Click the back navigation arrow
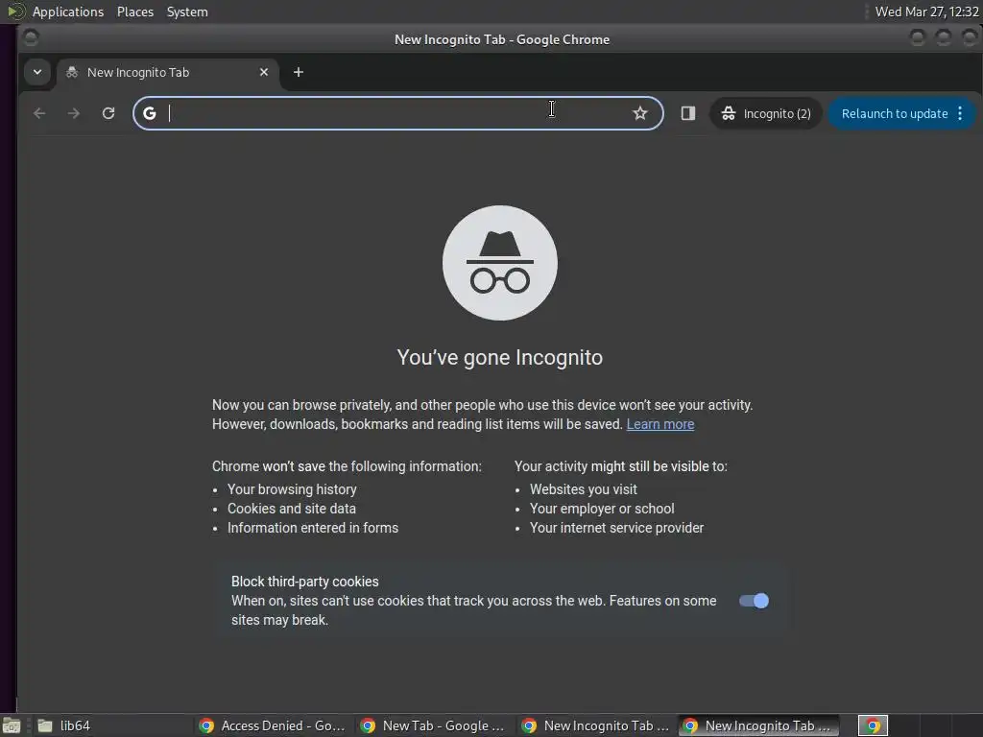This screenshot has width=983, height=737. (x=39, y=113)
